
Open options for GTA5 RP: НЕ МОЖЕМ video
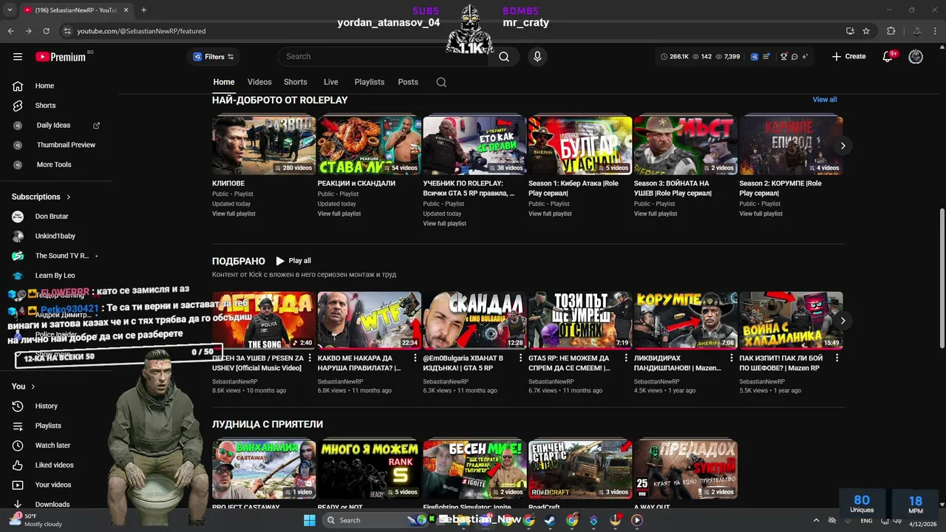coord(626,358)
